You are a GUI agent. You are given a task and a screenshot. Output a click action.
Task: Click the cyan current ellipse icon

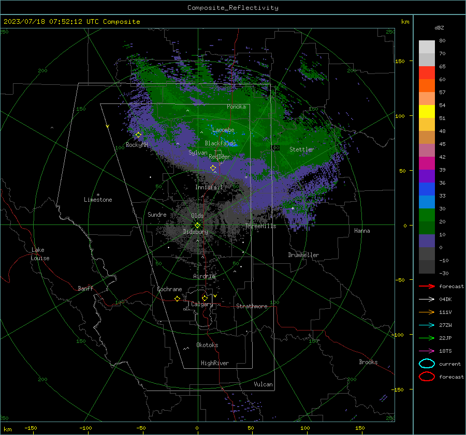point(427,364)
